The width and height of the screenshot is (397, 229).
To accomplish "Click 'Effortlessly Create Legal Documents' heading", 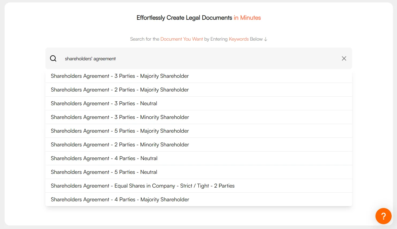I will pos(184,18).
